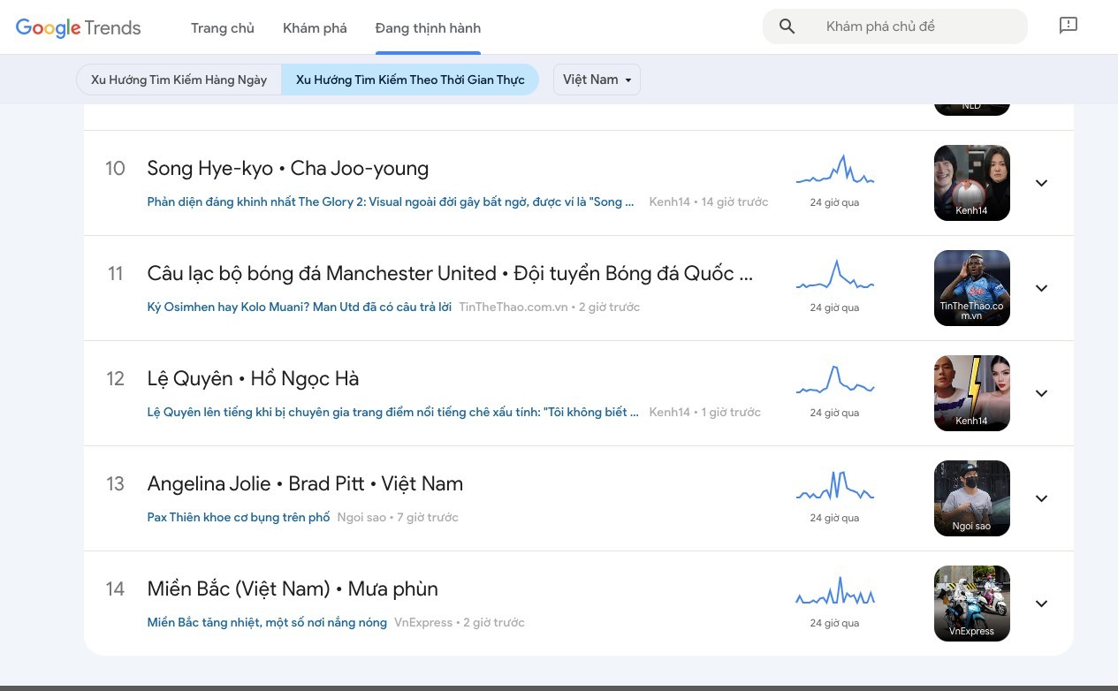
Task: Select Xu Hướng Tìm Kiếm Theo Thời Gian Thực
Action: click(x=410, y=80)
